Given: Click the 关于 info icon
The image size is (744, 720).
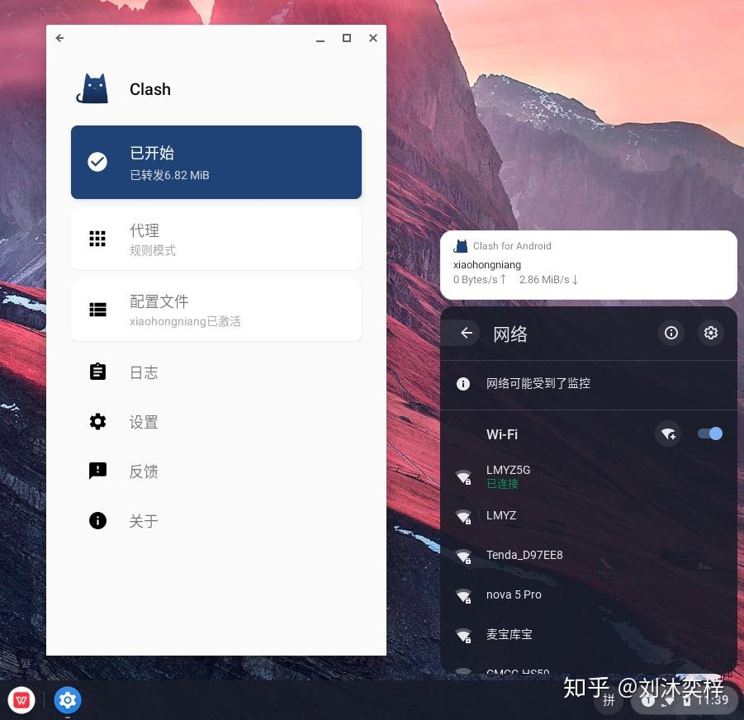Looking at the screenshot, I should (97, 520).
